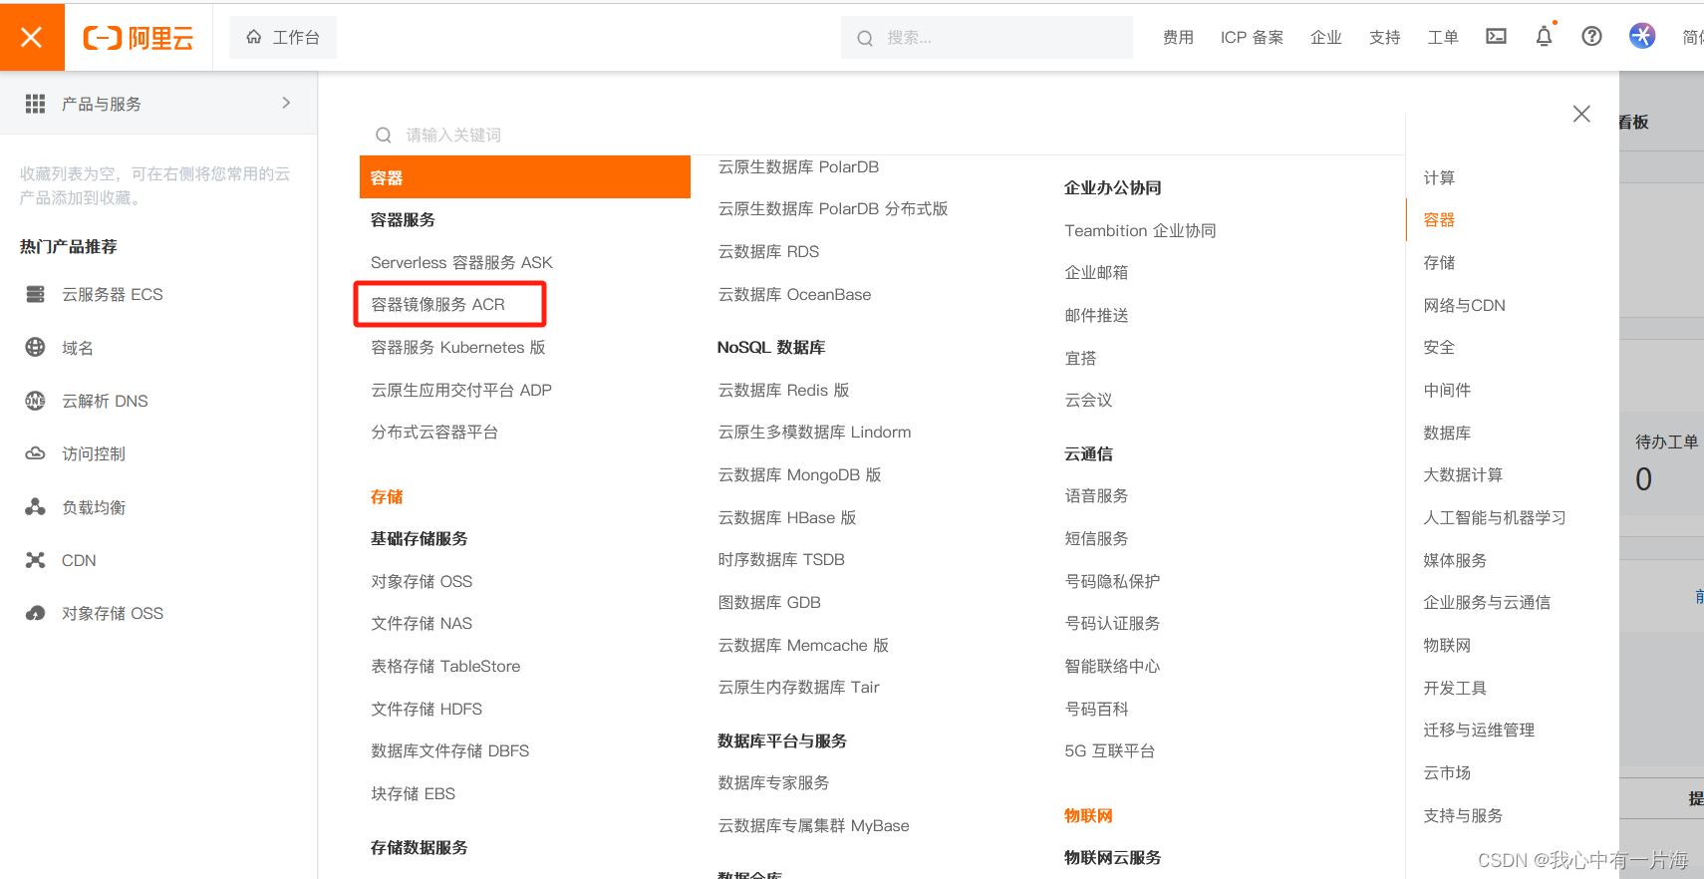Viewport: 1704px width, 879px height.
Task: Click the 产品与服务 grid icon
Action: pyautogui.click(x=36, y=104)
